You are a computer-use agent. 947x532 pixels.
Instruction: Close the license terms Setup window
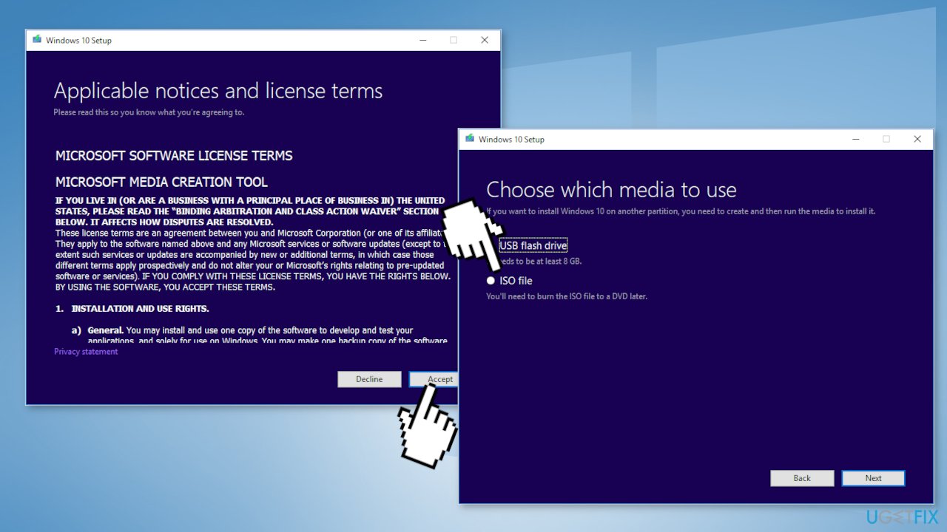coord(485,40)
